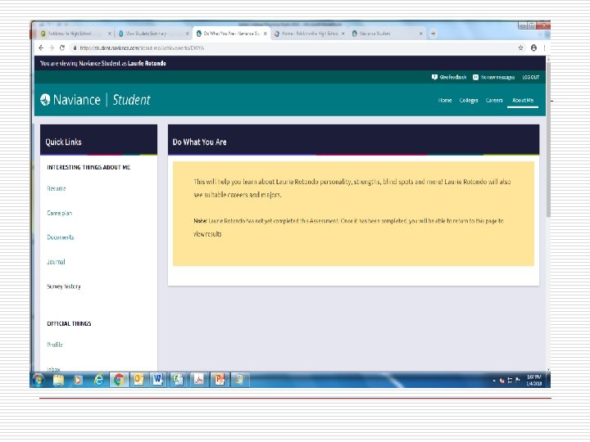Click the LOG OUT link
The width and height of the screenshot is (590, 442).
click(530, 77)
